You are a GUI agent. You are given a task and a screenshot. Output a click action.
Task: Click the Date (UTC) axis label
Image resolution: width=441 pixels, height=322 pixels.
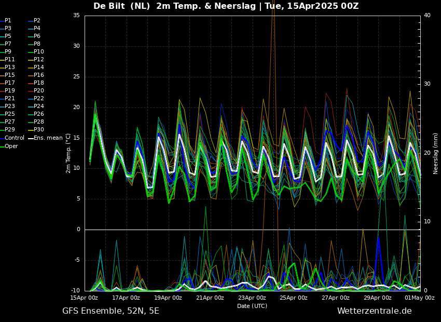click(x=252, y=306)
